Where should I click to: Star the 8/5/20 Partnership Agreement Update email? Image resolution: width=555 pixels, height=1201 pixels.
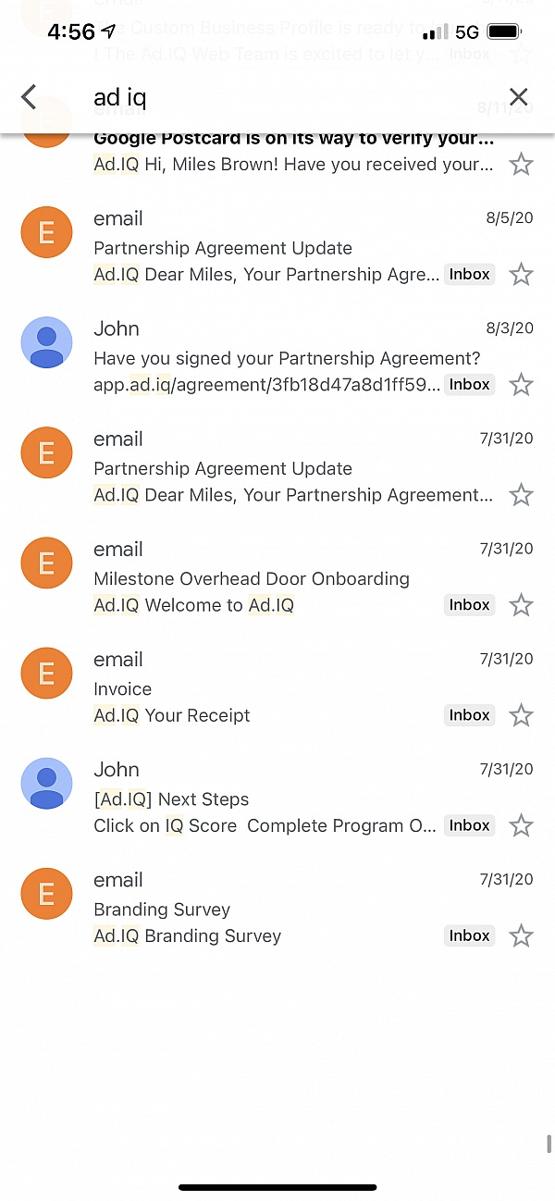pyautogui.click(x=522, y=275)
